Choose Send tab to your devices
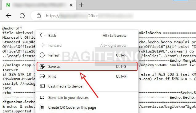Image resolution: width=196 pixels, height=113 pixels. pyautogui.click(x=87, y=98)
